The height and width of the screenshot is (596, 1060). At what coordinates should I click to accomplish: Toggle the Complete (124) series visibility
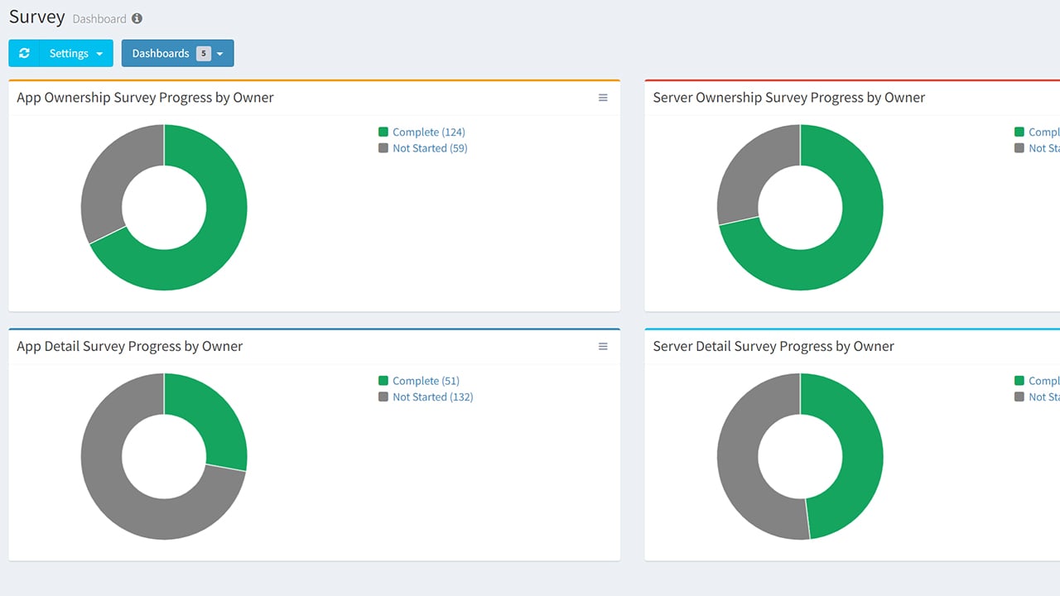(429, 132)
